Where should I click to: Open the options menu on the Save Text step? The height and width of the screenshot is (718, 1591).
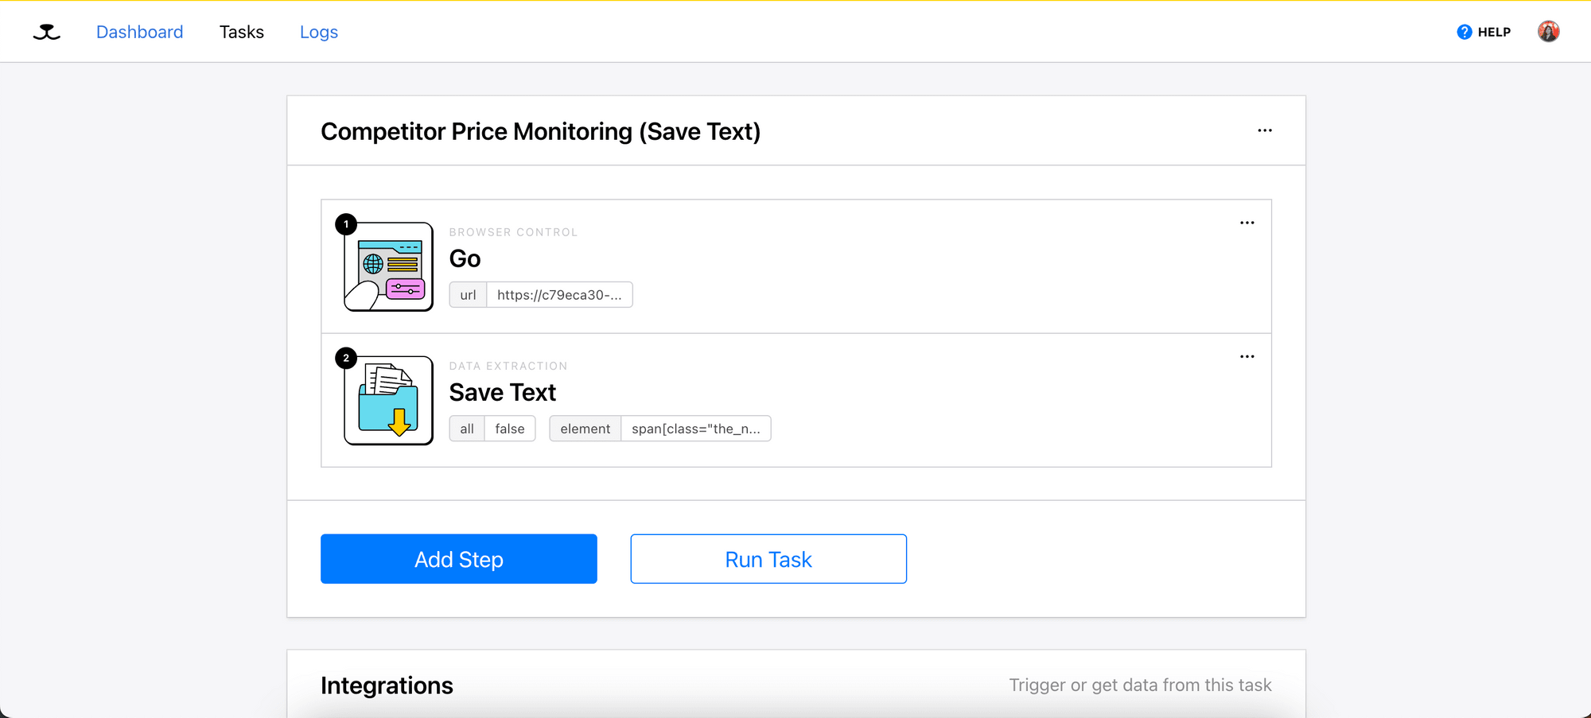point(1247,356)
